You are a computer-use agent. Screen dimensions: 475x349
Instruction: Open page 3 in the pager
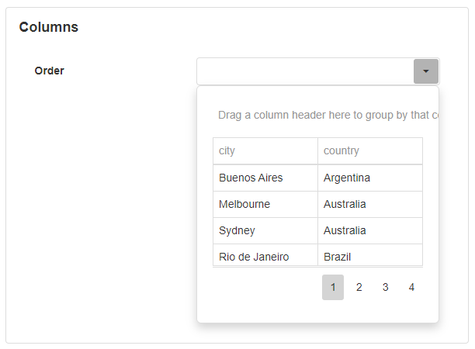click(386, 287)
